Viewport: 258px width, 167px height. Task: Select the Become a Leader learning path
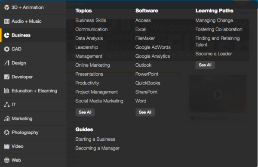(x=214, y=54)
